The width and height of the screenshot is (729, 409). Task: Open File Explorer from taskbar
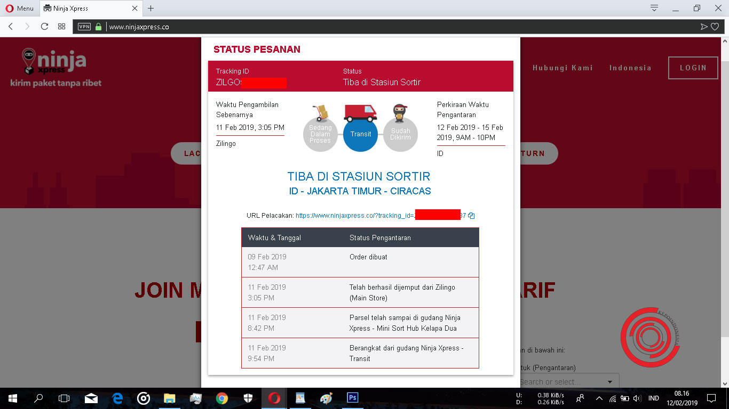point(170,398)
